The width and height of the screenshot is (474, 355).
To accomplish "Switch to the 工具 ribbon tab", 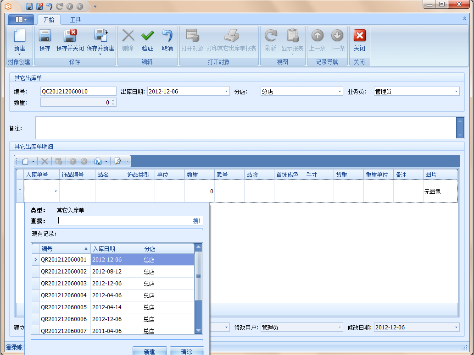I will [75, 20].
